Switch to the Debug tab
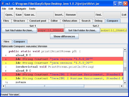The width and height of the screenshot is (129, 97). click(99, 21)
